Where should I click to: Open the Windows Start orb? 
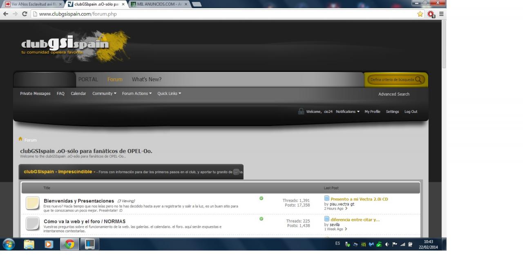(9, 244)
